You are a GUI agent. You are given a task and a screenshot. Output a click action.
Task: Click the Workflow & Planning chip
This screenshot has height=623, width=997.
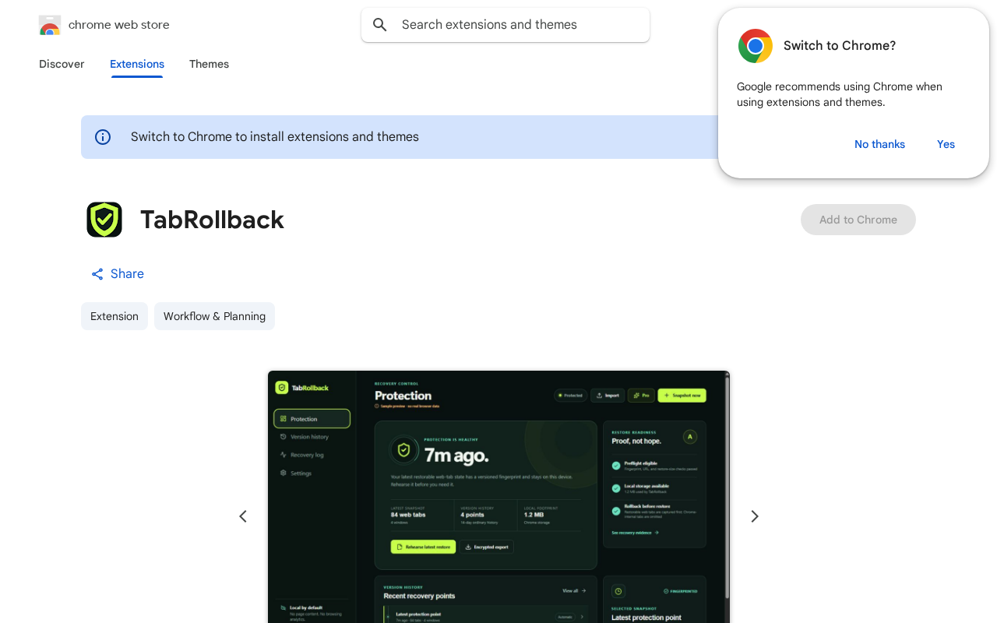pos(214,316)
